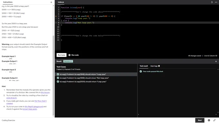The height and width of the screenshot is (123, 219).
Task: Click left arrow of test result horizontal scrollbar
Action: 138,114
